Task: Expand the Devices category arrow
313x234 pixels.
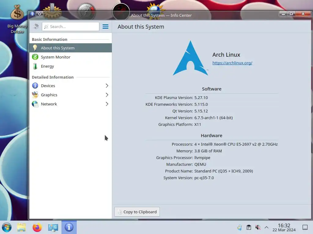Action: tap(107, 86)
